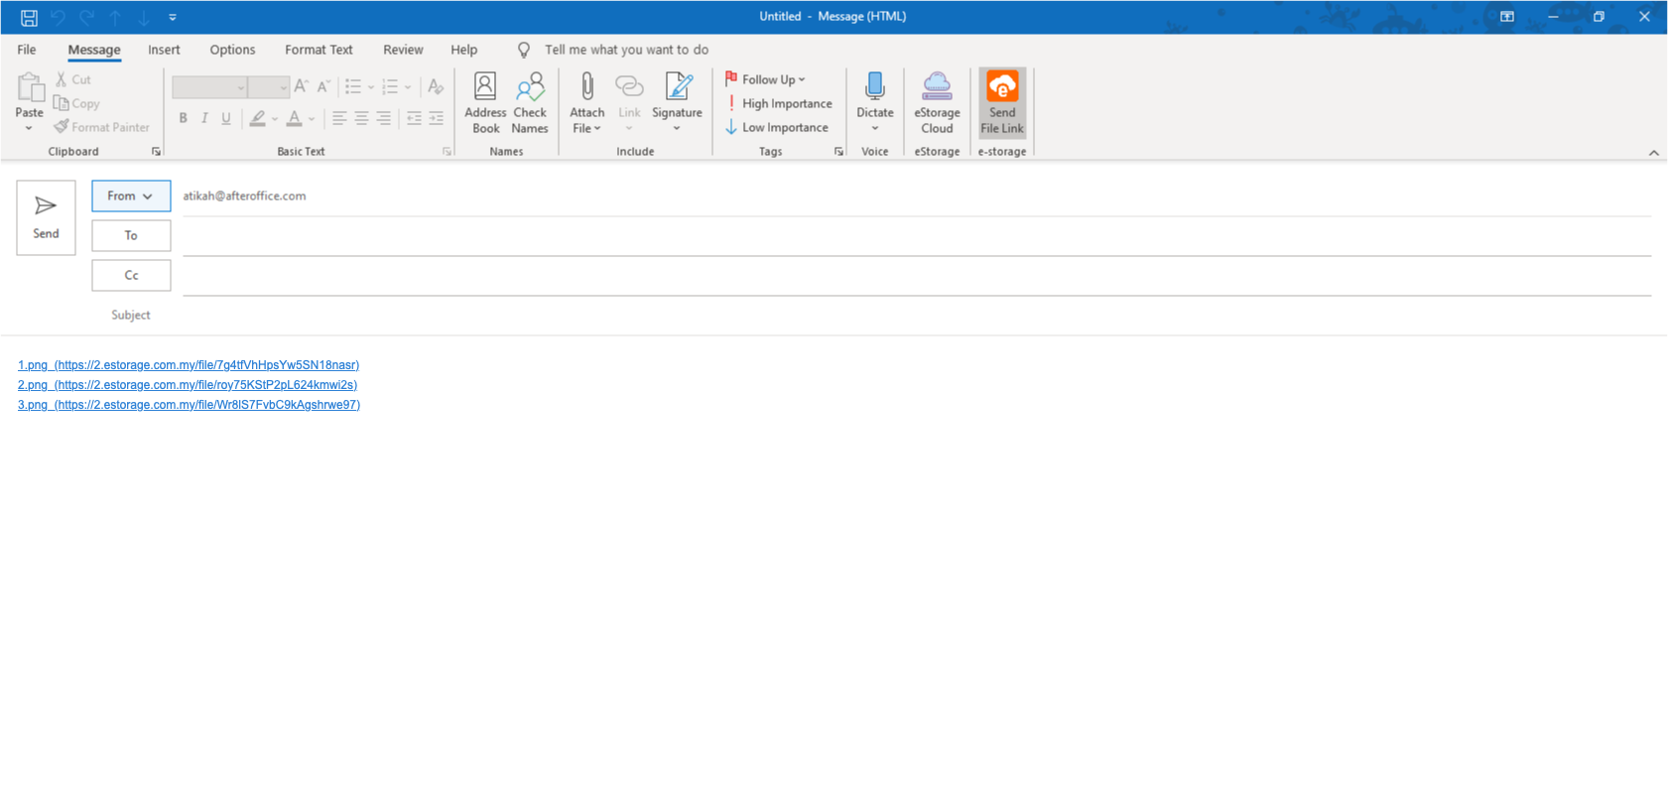Image resolution: width=1668 pixels, height=785 pixels.
Task: Toggle High Importance tag
Action: coord(779,103)
